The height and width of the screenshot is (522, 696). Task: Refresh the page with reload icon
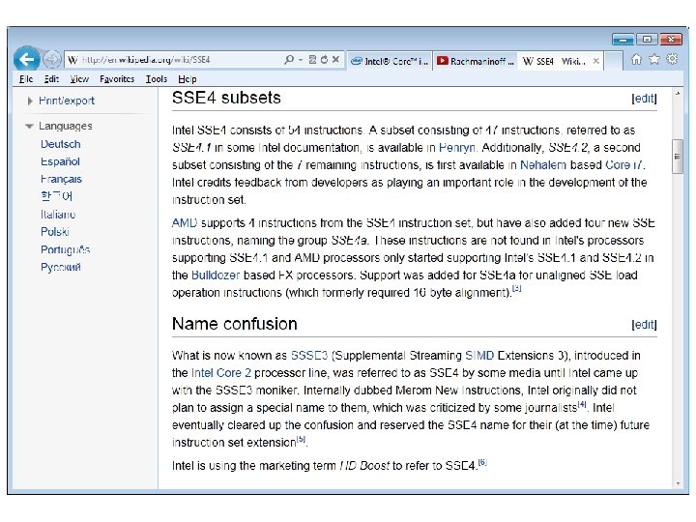pos(324,60)
